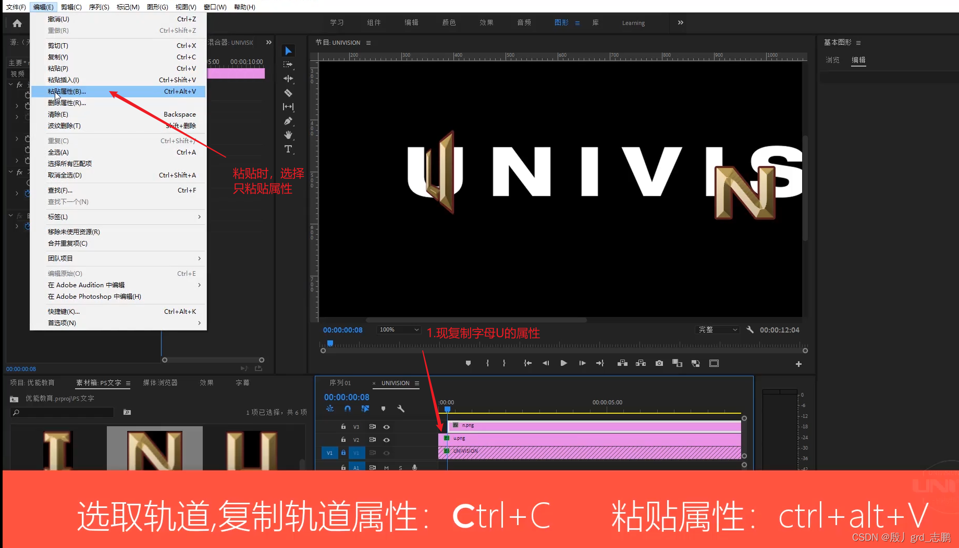This screenshot has height=548, width=959.
Task: Toggle lock on V3 track
Action: coord(343,426)
